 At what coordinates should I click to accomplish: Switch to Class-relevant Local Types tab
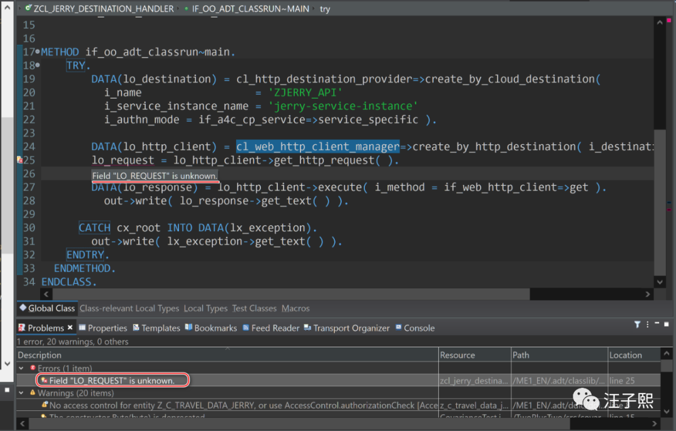(130, 309)
